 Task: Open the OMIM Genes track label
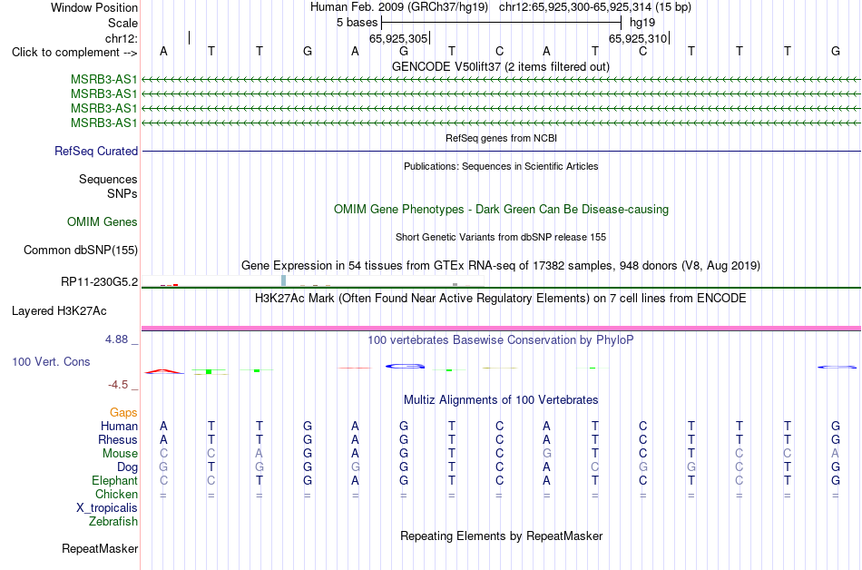pyautogui.click(x=102, y=222)
